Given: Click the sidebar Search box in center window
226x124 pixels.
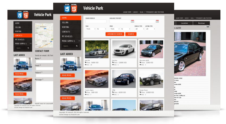Looking at the screenshot, I should point(70,46).
